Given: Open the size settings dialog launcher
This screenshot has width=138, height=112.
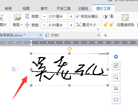Looking at the screenshot, I should 98,29.
